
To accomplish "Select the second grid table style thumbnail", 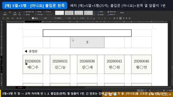I will point(69,13).
